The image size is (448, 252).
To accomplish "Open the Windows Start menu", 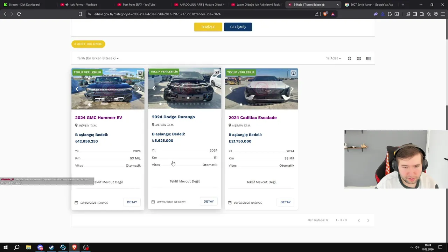I will (5, 247).
